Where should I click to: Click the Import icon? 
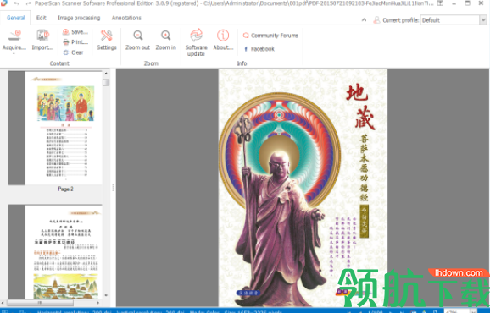tap(42, 36)
